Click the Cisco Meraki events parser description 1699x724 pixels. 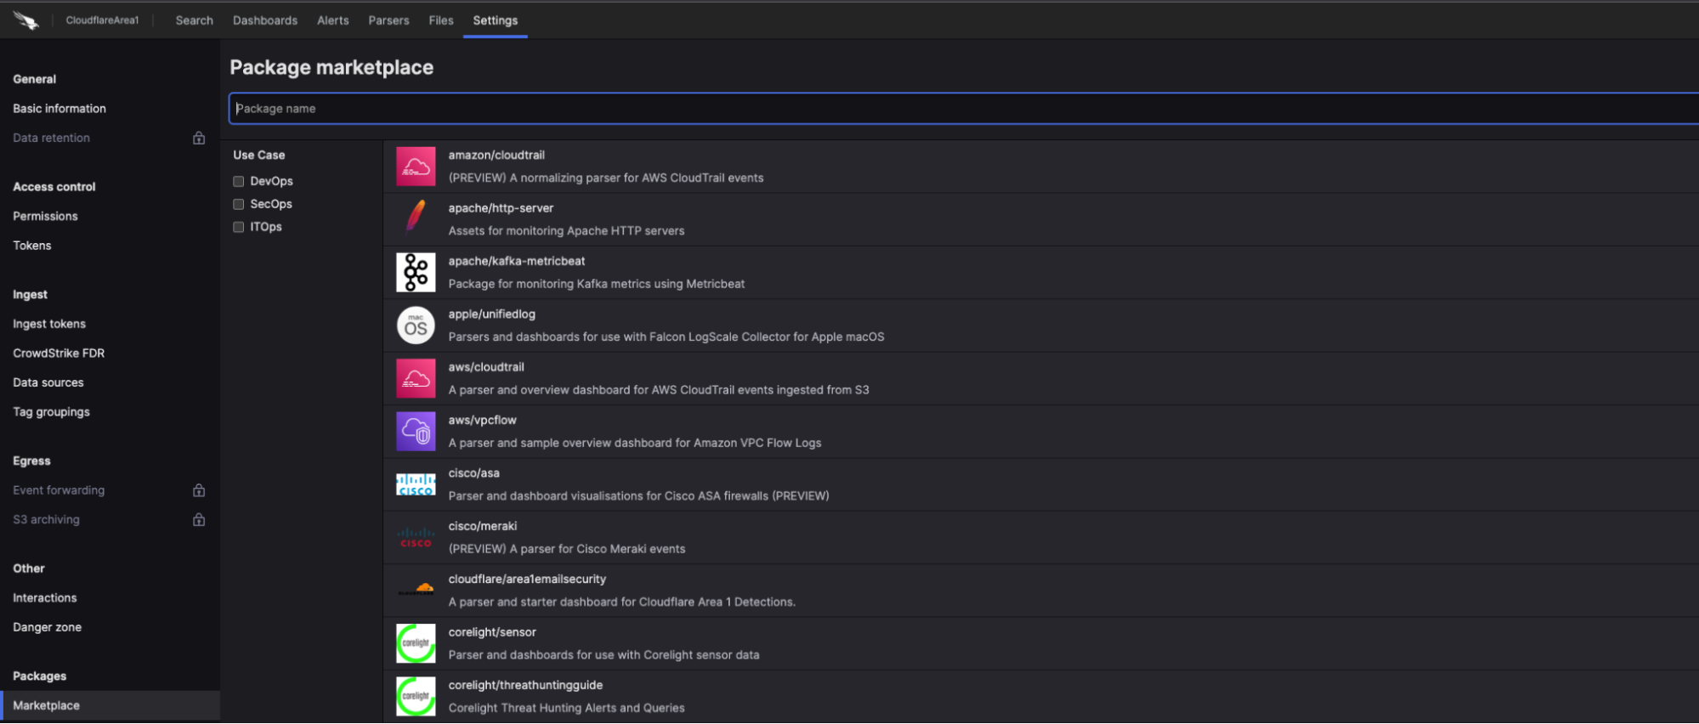point(567,549)
